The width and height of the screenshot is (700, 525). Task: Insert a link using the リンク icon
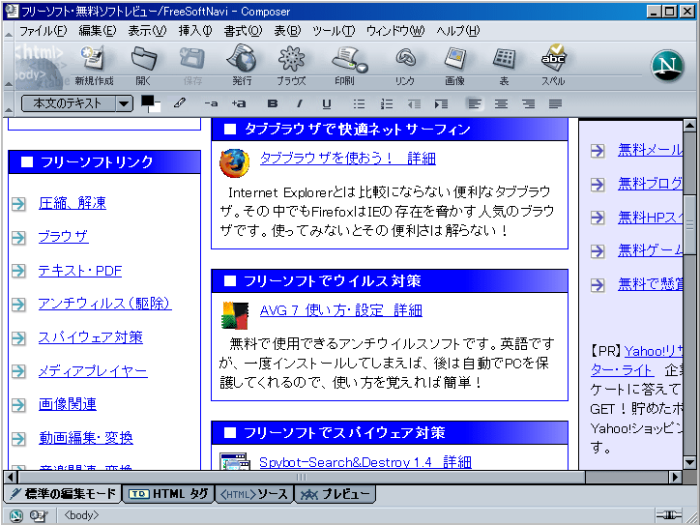tap(405, 65)
